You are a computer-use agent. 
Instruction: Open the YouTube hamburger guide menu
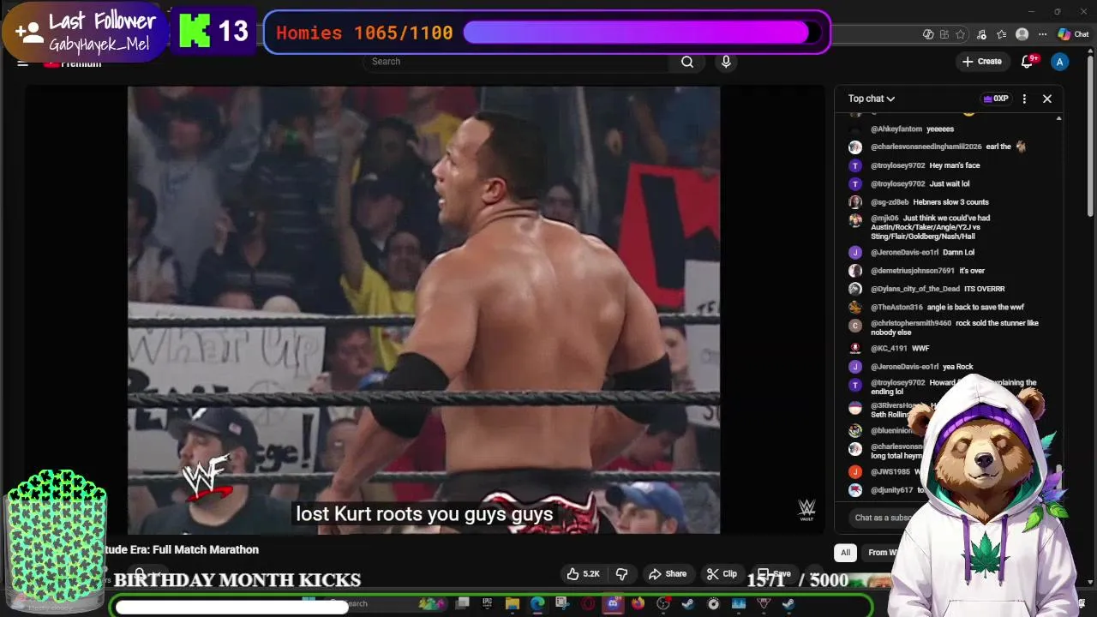pos(23,63)
